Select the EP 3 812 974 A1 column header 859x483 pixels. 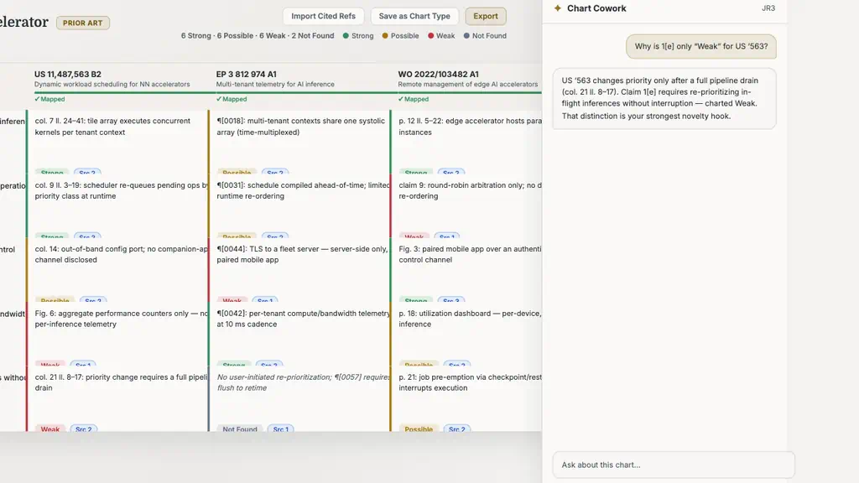click(x=246, y=74)
